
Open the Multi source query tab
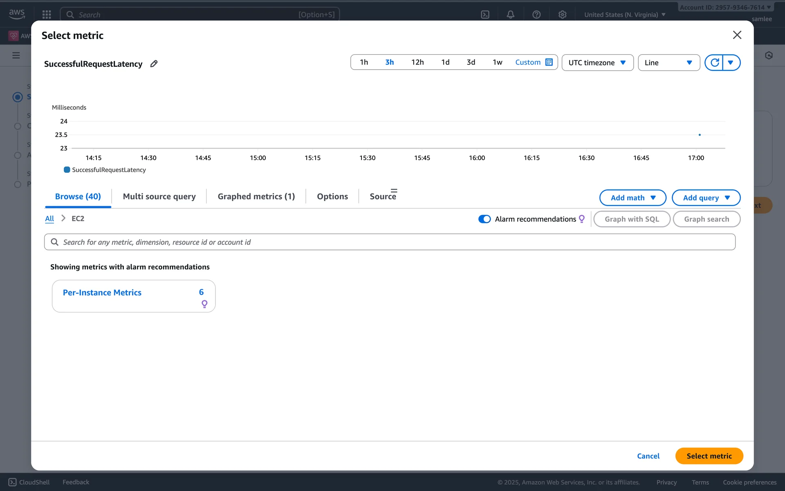[x=159, y=196]
